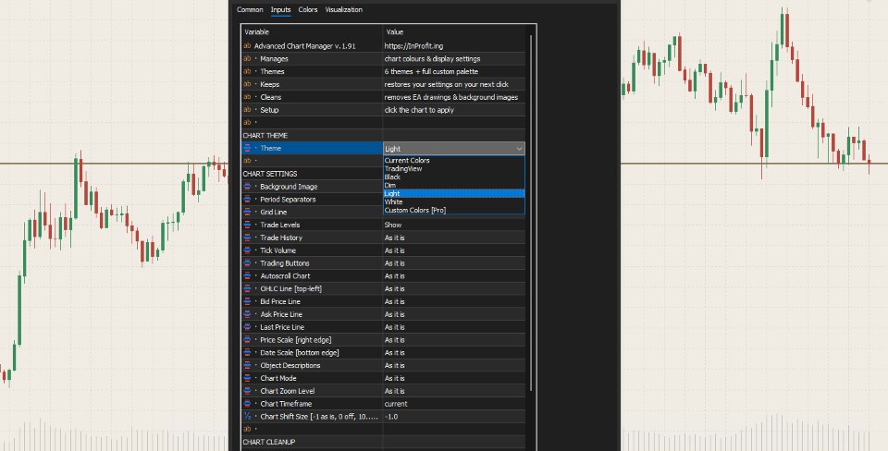Click the enum icon beside Last Price Line

[247, 327]
